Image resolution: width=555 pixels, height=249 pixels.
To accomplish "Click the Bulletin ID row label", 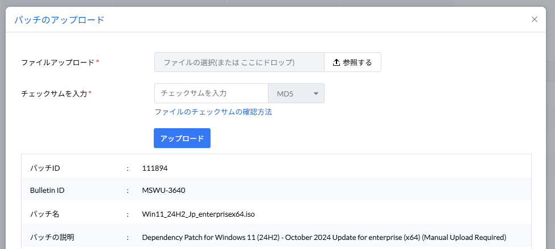I will click(x=47, y=190).
